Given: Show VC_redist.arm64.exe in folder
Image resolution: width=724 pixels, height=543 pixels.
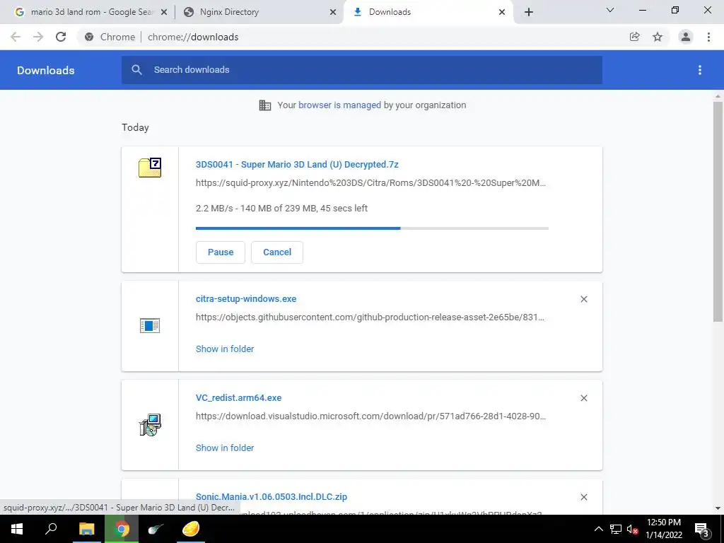Looking at the screenshot, I should [x=225, y=448].
